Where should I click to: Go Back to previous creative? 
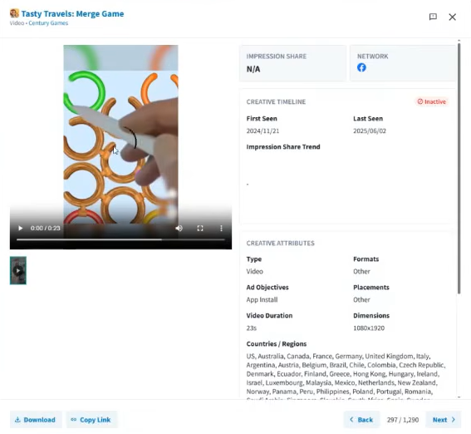point(361,420)
